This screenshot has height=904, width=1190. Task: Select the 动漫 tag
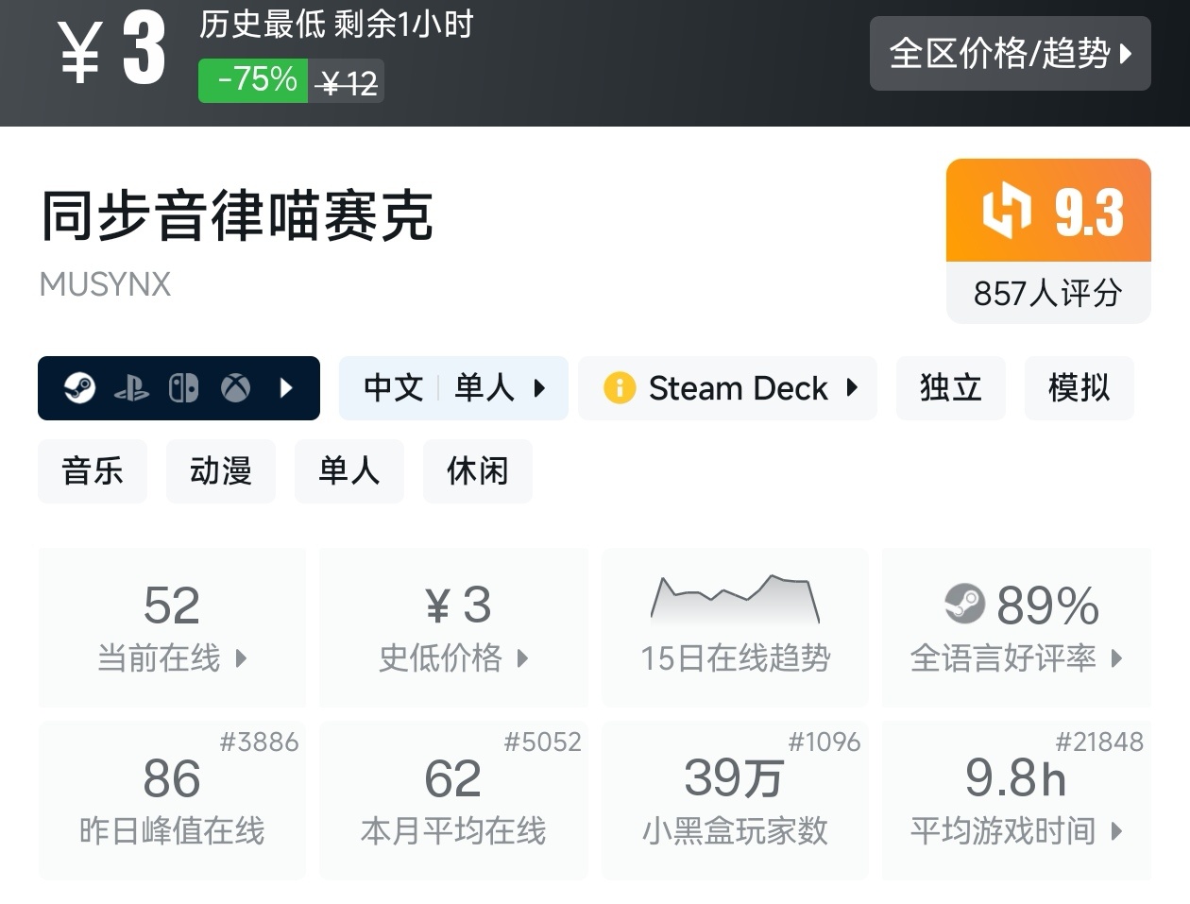tap(221, 471)
